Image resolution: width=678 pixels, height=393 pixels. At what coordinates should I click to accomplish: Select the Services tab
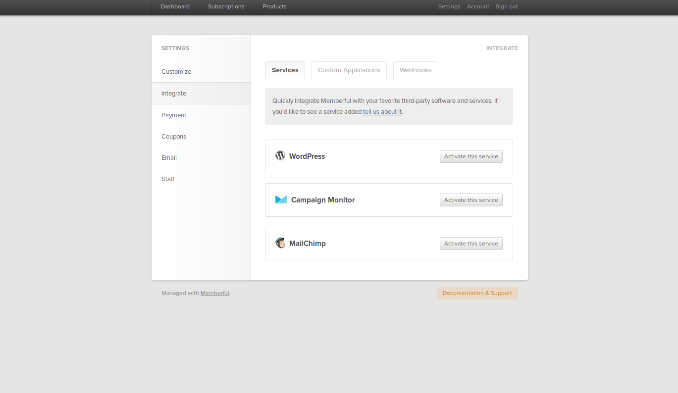click(x=285, y=70)
